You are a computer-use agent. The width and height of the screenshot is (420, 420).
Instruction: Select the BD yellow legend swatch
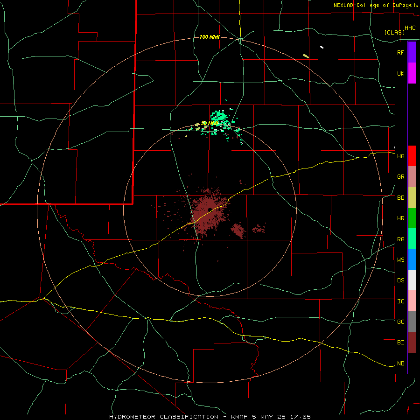(x=412, y=198)
